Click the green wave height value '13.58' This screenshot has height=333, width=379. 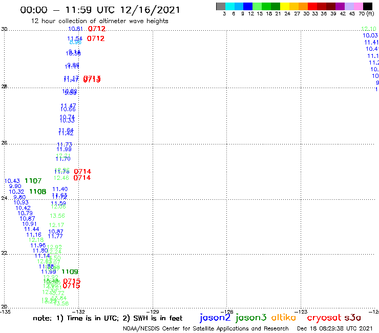[61, 303]
